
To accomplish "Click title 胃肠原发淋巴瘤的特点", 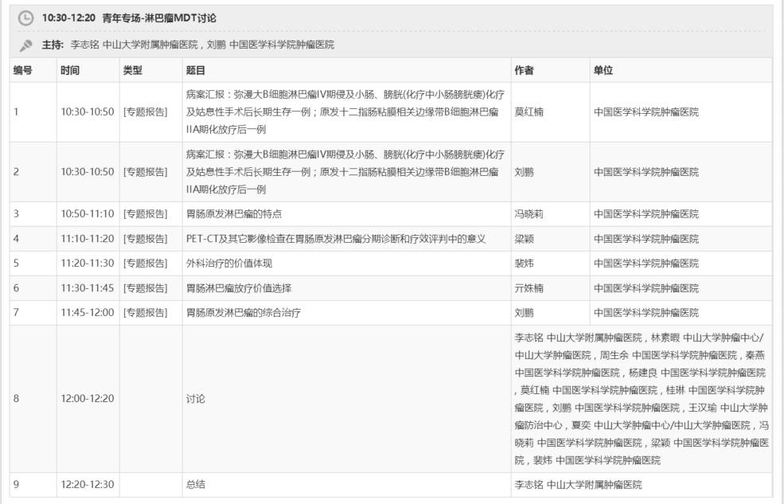I will [234, 214].
